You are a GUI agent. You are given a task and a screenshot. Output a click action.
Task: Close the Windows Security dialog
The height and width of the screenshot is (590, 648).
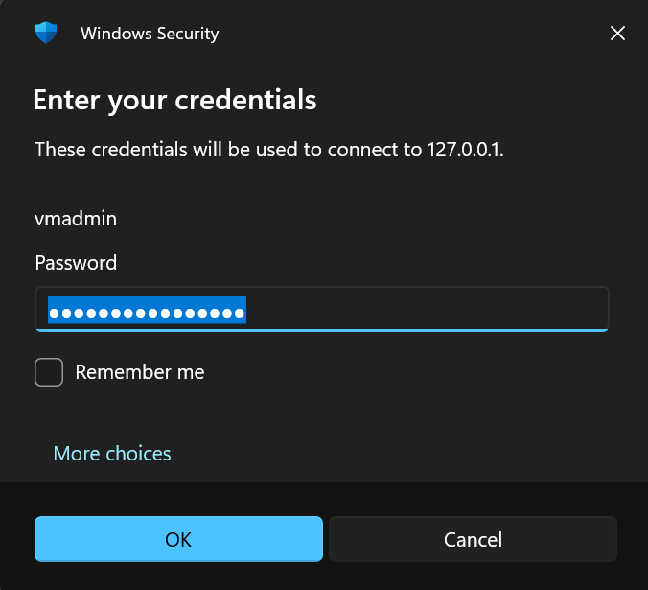[617, 34]
